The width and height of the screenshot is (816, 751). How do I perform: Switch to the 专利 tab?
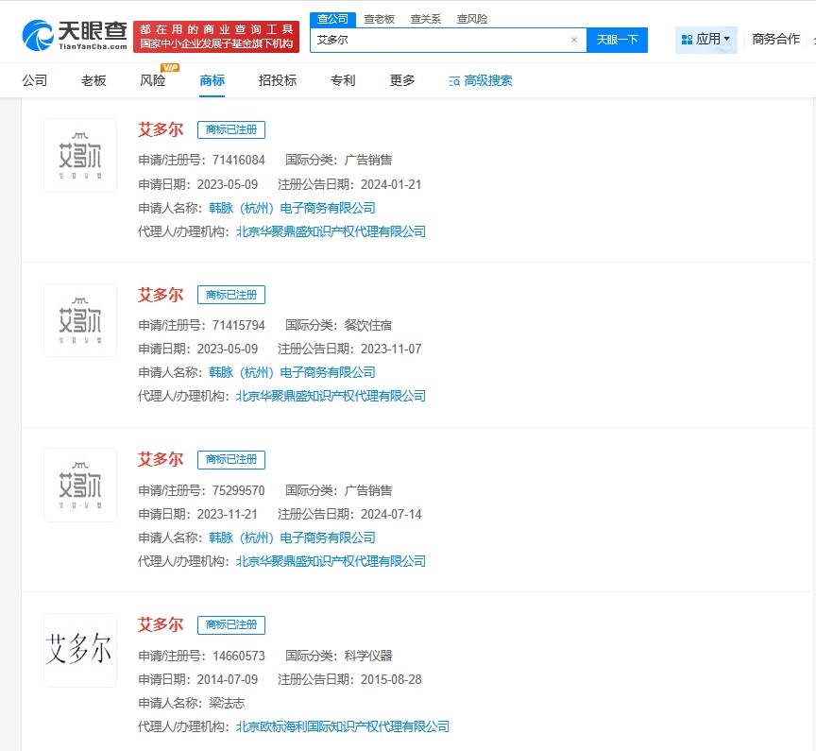pyautogui.click(x=343, y=81)
